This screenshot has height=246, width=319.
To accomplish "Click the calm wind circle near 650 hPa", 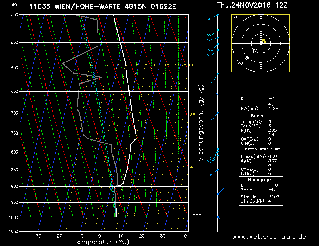I will coord(217,94).
